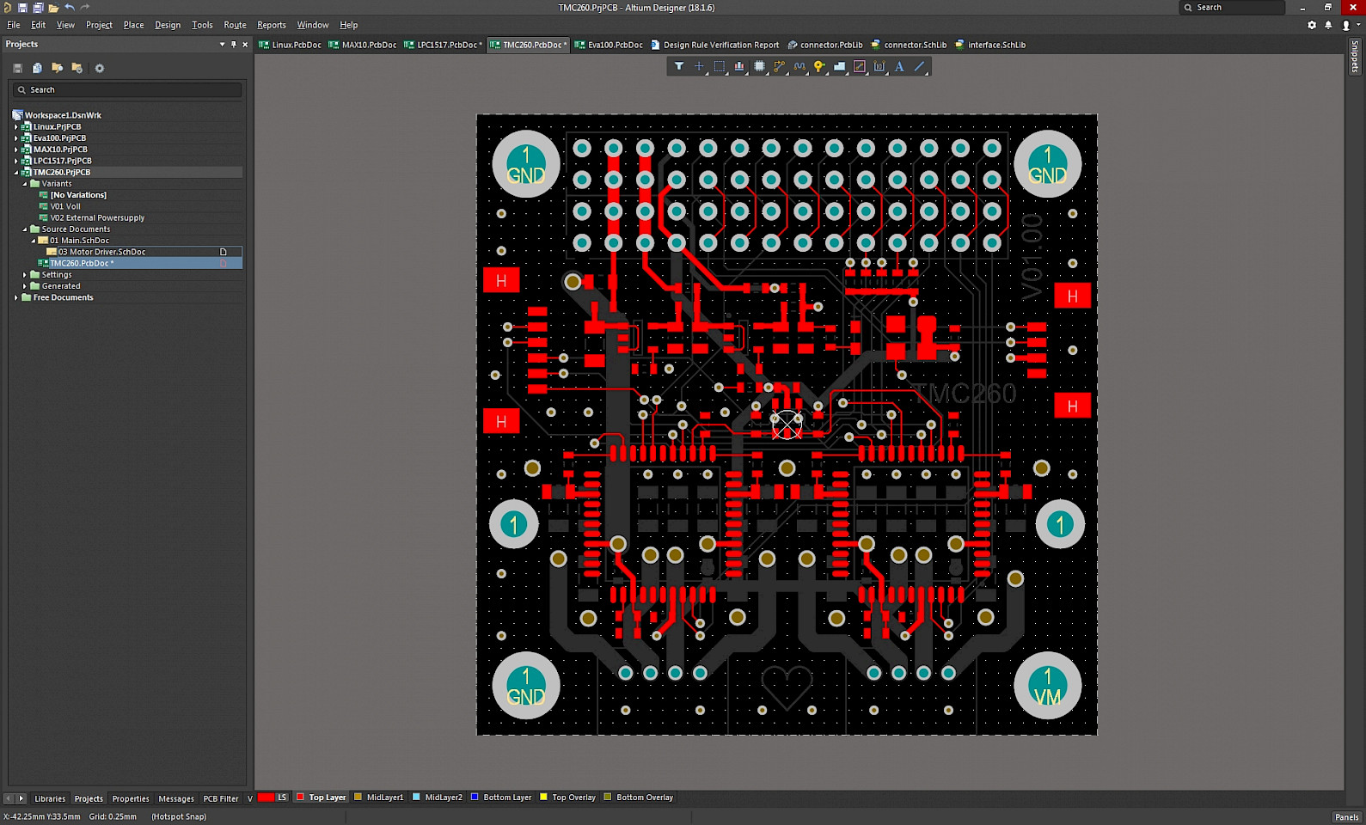Click the notifications bell icon

click(x=1328, y=25)
